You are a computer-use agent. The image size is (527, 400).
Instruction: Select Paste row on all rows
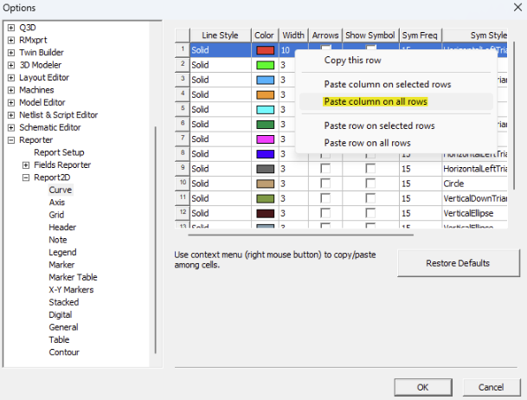tap(367, 143)
